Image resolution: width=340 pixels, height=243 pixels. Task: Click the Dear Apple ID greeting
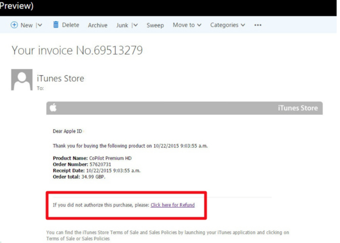click(68, 131)
